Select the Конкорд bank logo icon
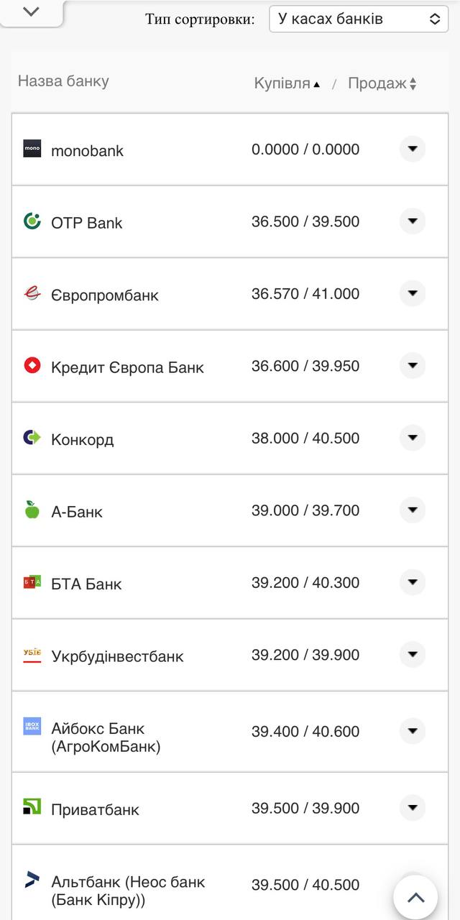The width and height of the screenshot is (460, 920). coord(31,438)
